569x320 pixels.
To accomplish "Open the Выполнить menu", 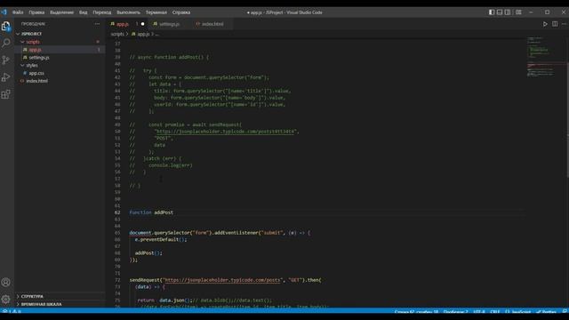I will 128,12.
